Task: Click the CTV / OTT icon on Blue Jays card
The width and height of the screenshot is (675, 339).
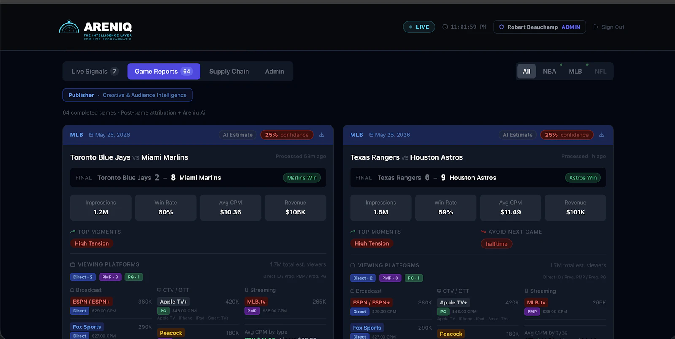Action: [x=159, y=290]
